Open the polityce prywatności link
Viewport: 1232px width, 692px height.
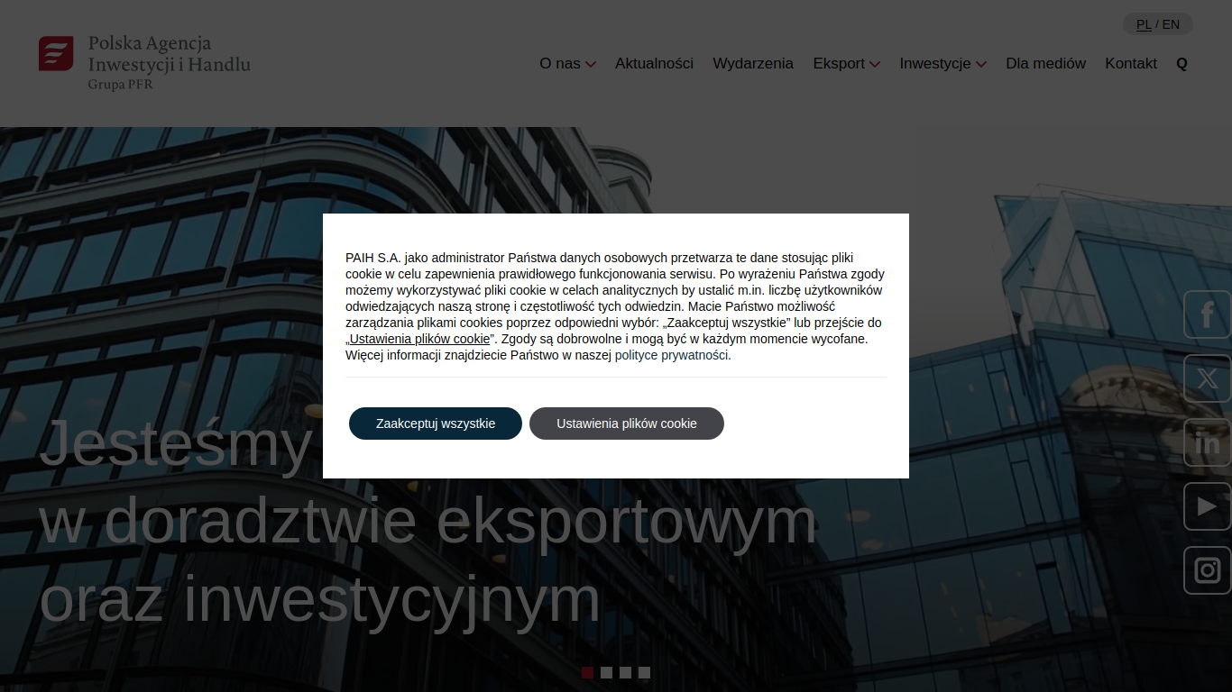point(672,355)
